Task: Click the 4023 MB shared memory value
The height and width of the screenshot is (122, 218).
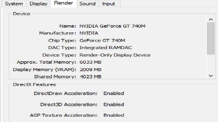Action: 91,77
